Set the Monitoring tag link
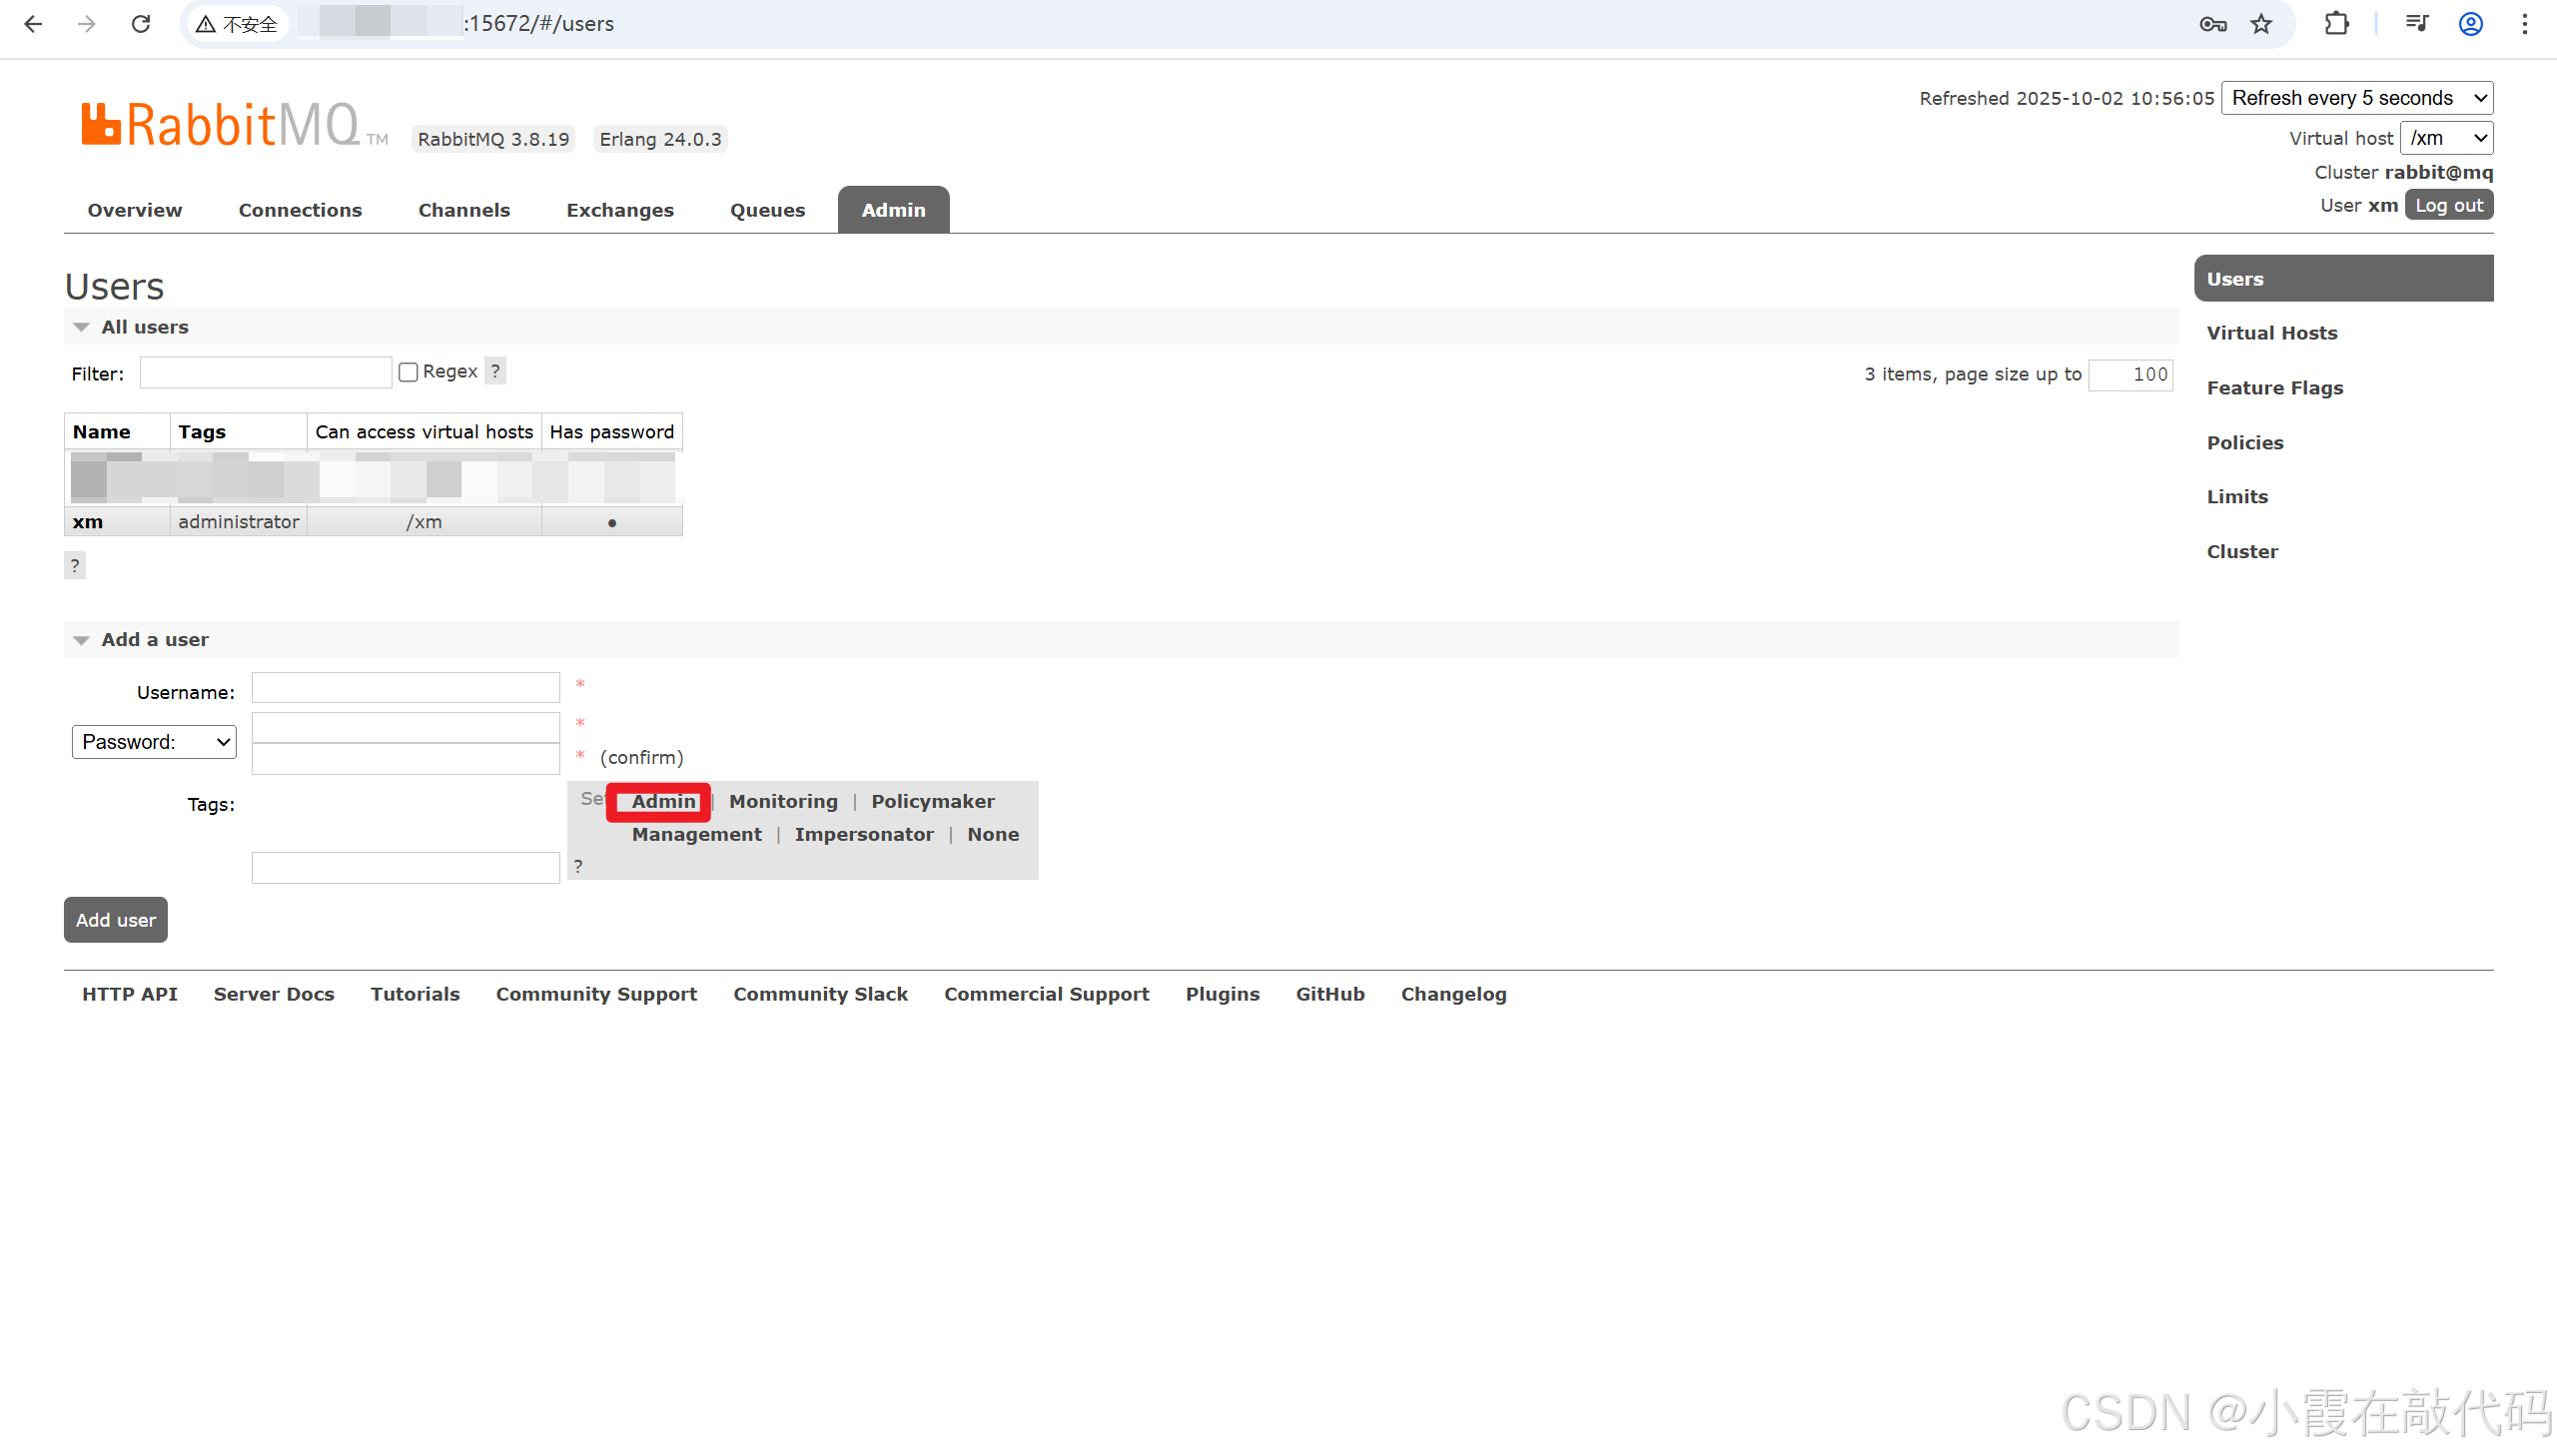 782,802
